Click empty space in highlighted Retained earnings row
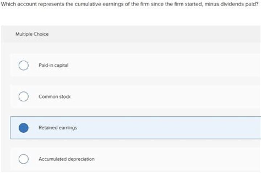This screenshot has width=261, height=173. [x=163, y=128]
